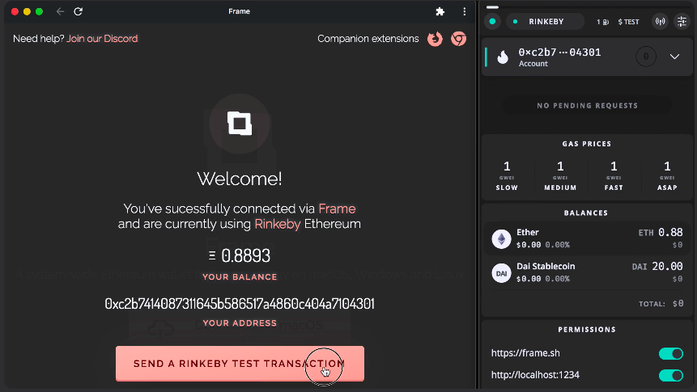The width and height of the screenshot is (697, 392).
Task: Click the https://frame.sh permission label
Action: pos(525,353)
